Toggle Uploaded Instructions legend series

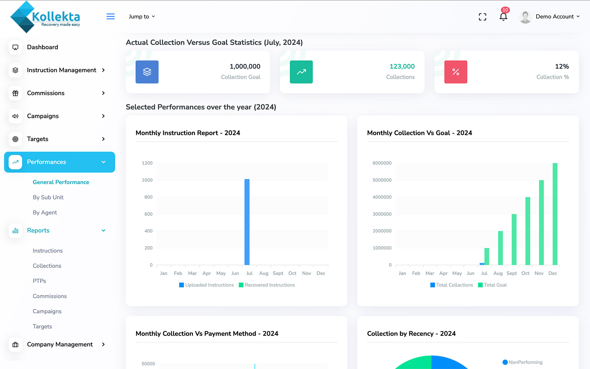pos(206,285)
